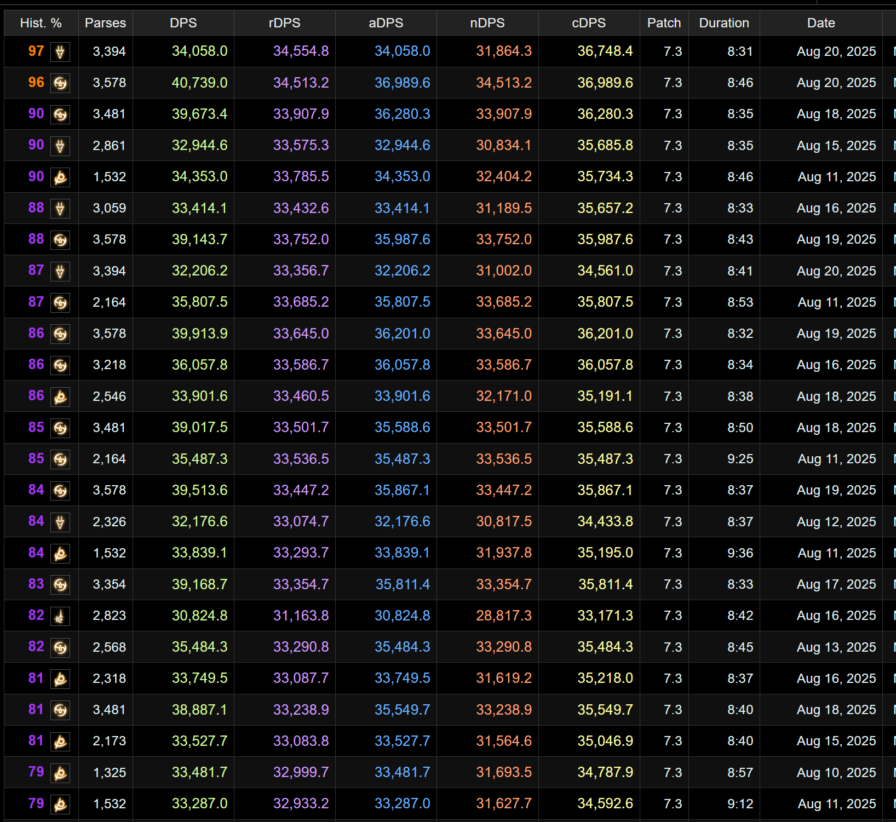Viewport: 896px width, 822px height.
Task: Select the historical percentile value 96
Action: click(36, 82)
